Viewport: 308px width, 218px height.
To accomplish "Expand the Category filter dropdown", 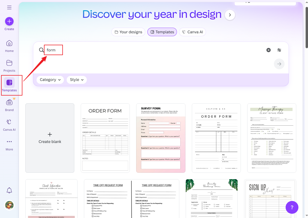I will [50, 80].
